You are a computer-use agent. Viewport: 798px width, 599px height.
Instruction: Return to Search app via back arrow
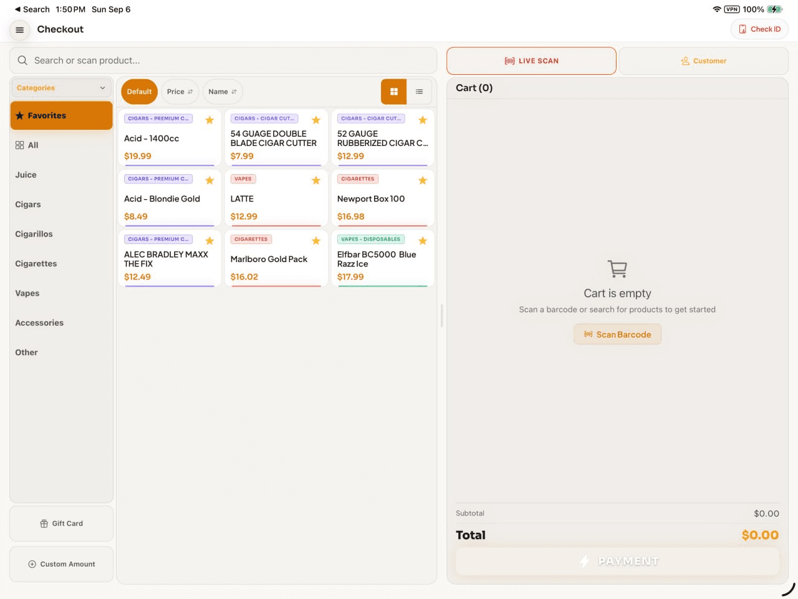pyautogui.click(x=32, y=9)
